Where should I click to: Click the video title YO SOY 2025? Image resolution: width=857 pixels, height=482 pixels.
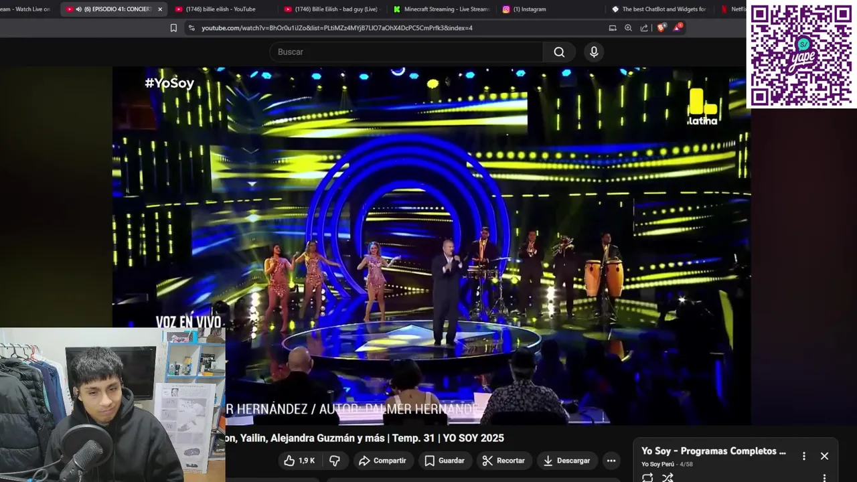[365, 438]
